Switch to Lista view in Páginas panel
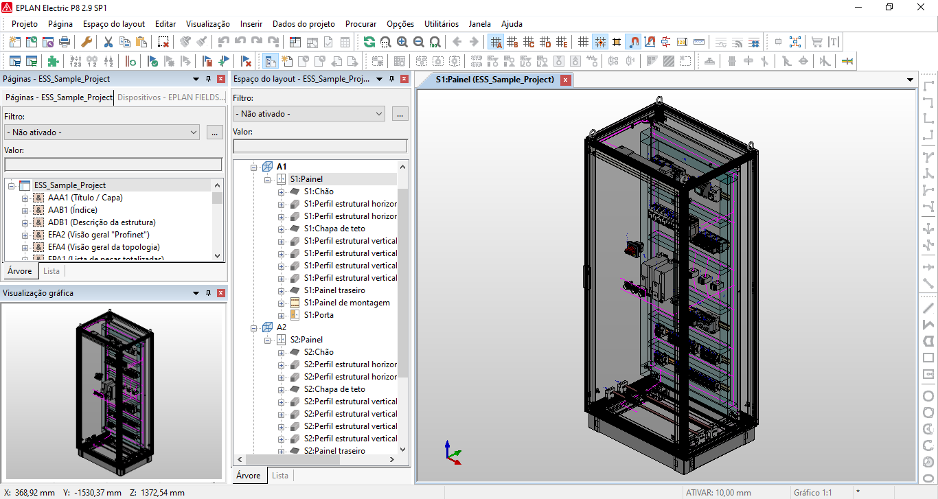This screenshot has height=499, width=938. [51, 271]
